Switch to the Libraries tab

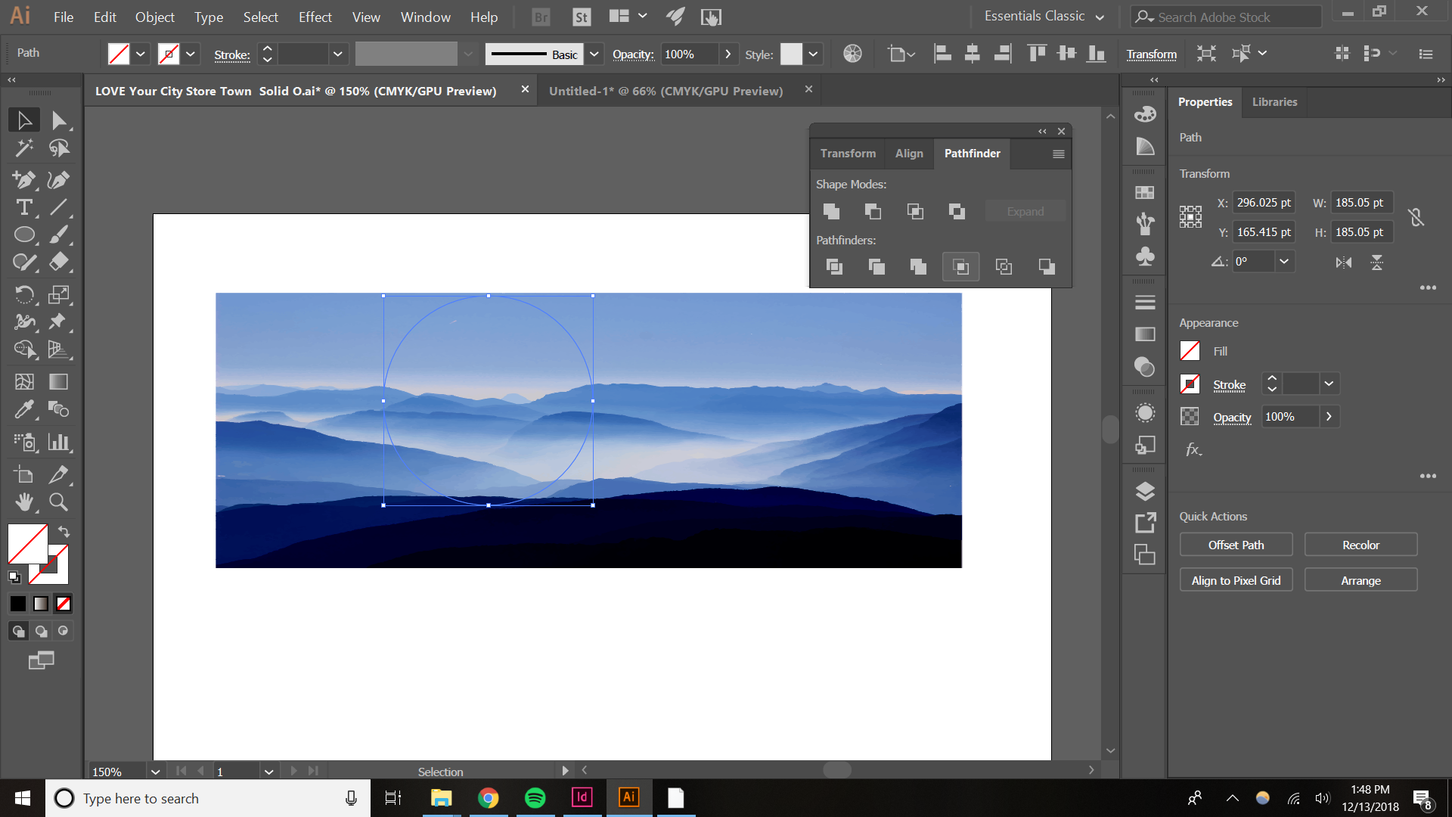point(1274,102)
